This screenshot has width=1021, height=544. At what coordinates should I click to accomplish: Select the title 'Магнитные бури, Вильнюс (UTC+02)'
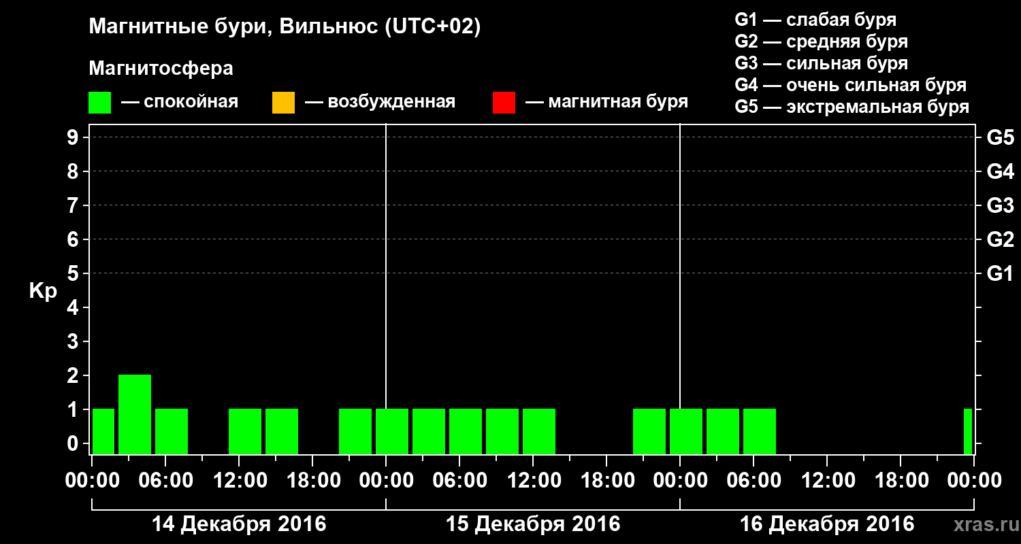pos(285,27)
